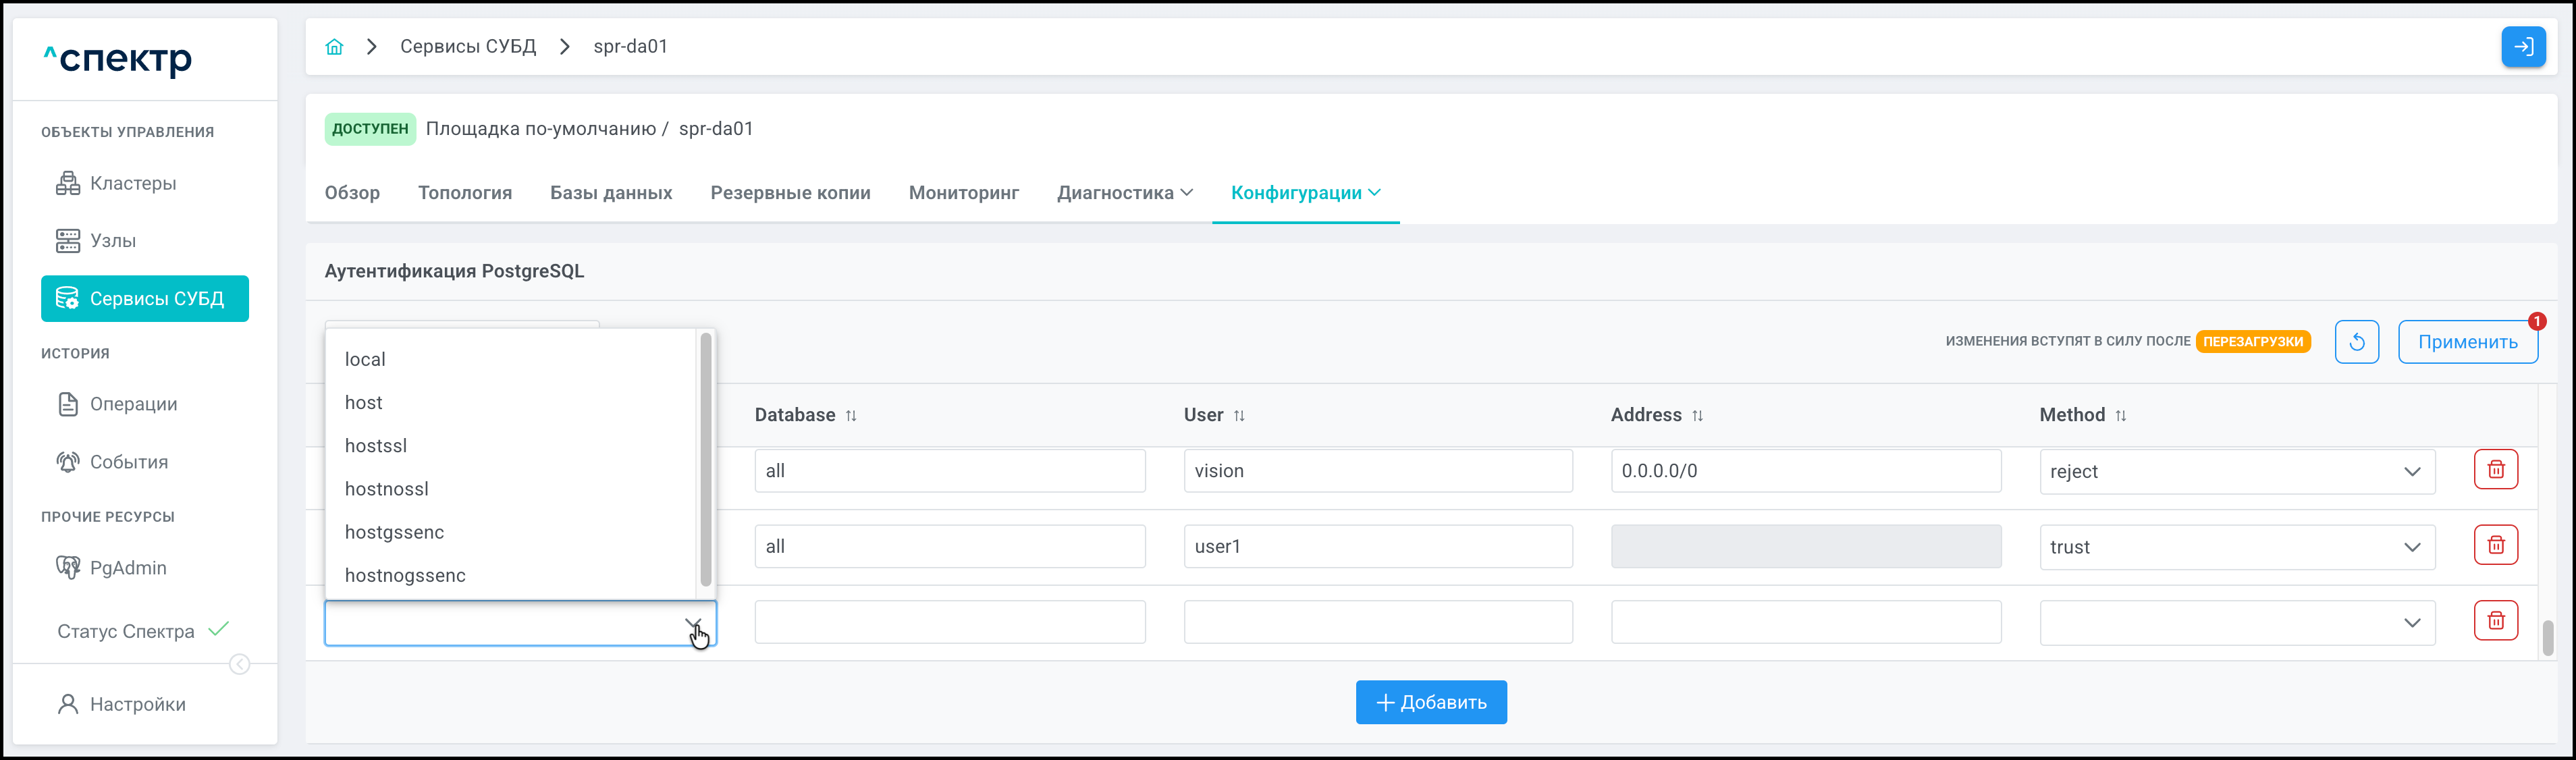Select hostssl from the type list

point(376,446)
